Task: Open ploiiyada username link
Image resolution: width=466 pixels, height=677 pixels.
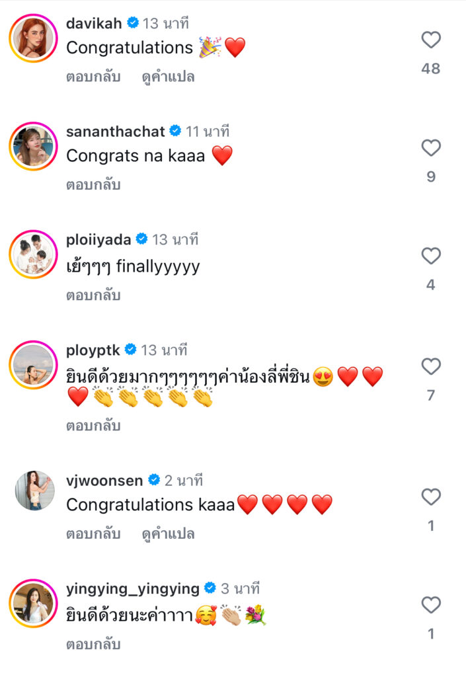Action: 98,239
